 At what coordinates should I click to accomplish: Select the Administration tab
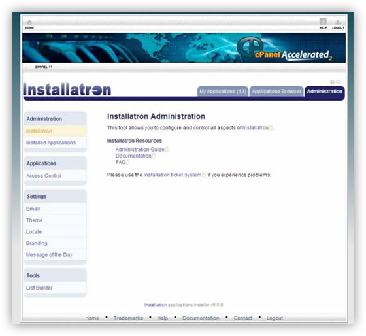tap(324, 92)
